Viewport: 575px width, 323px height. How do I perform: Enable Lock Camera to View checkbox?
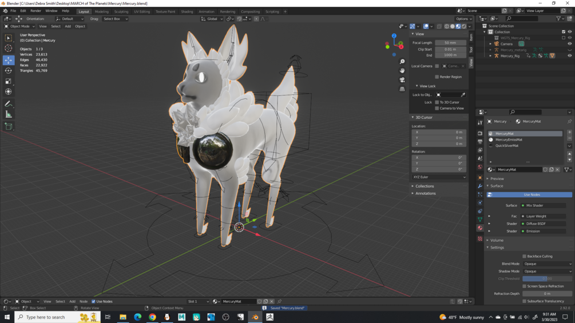point(437,109)
